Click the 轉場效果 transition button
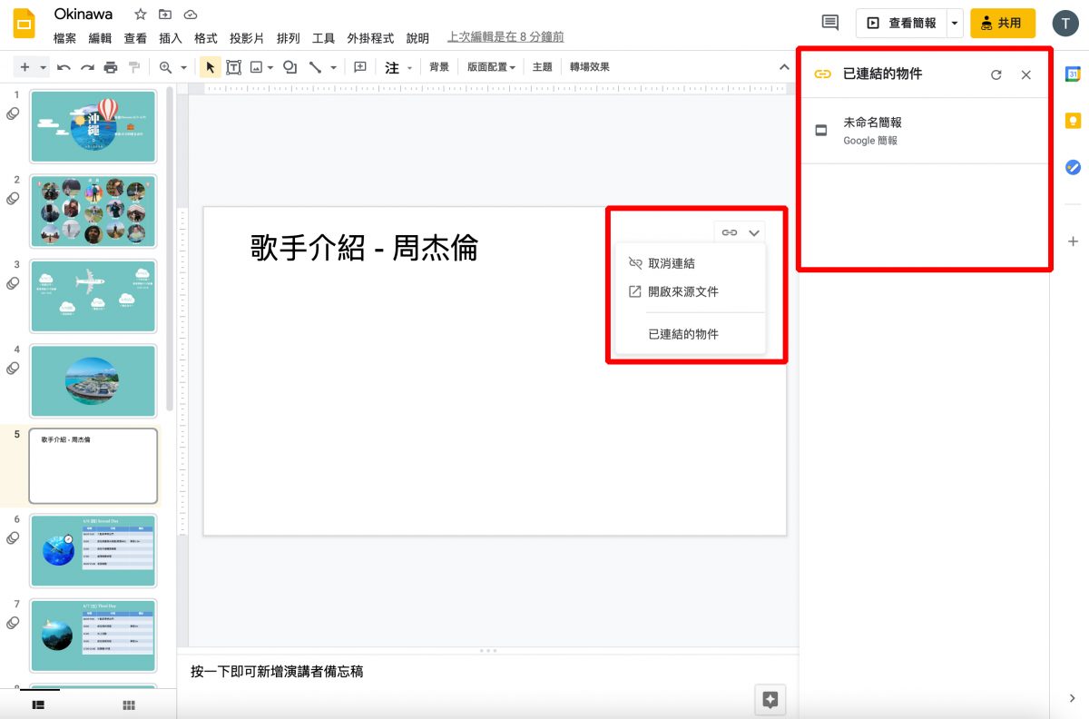 click(590, 67)
